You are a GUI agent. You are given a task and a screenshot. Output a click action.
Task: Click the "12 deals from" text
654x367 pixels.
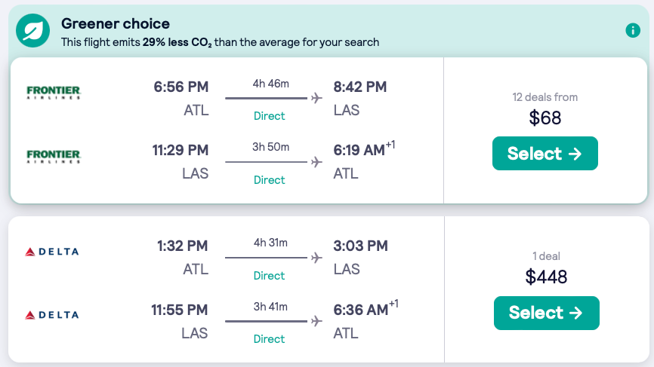coord(544,97)
